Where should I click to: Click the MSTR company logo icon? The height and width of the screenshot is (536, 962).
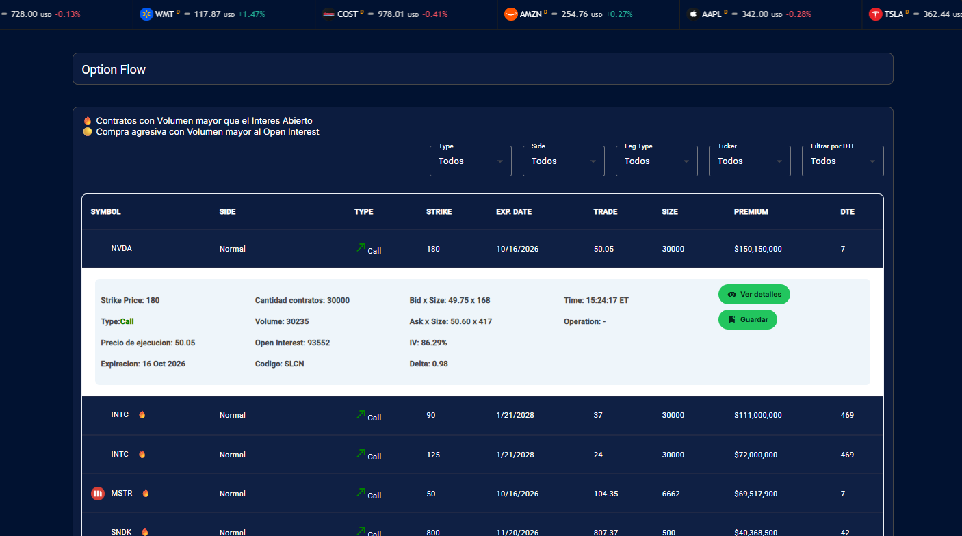[98, 494]
